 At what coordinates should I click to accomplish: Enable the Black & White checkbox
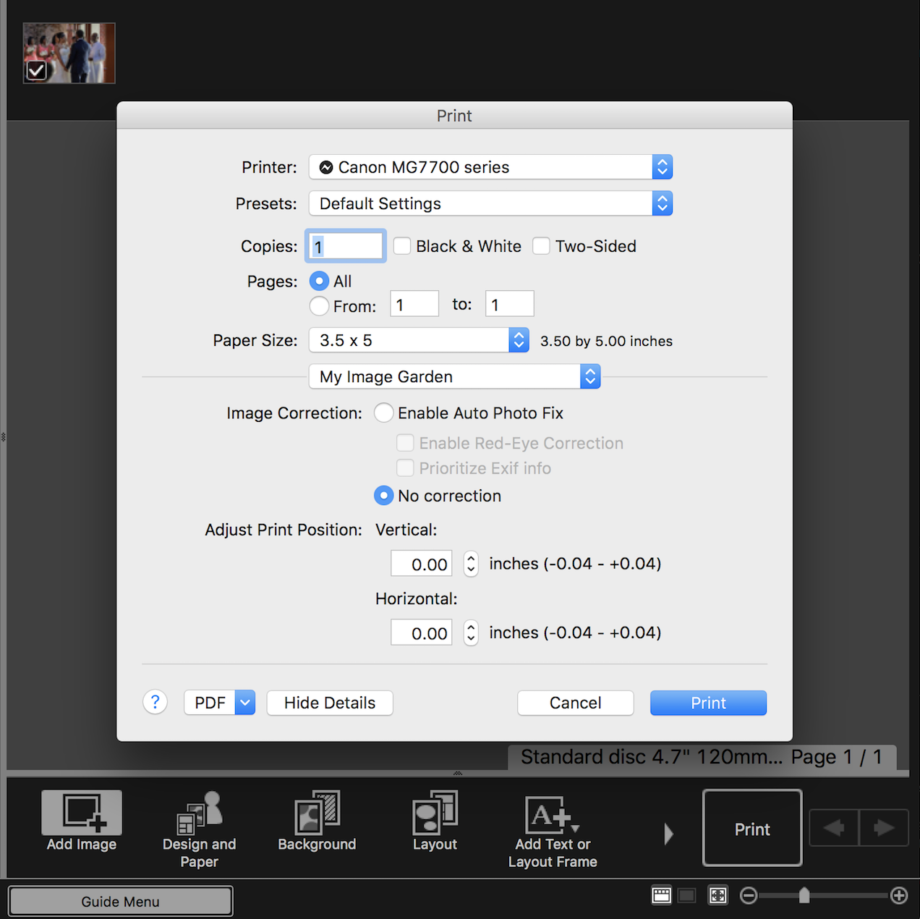point(402,246)
